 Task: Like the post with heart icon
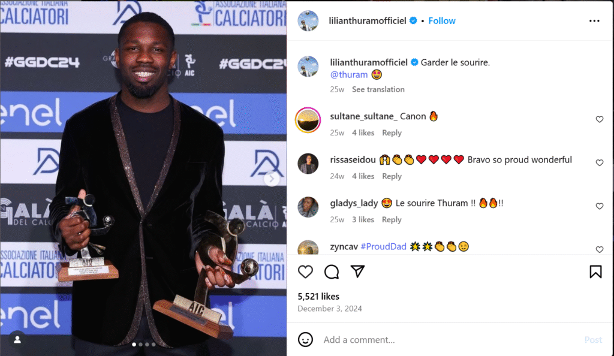click(305, 271)
